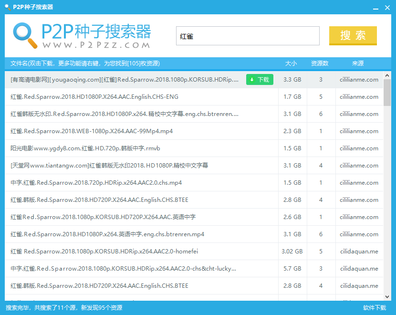
Task: Select the 红雀Red.Sparrow KORSUB.HD720P 英语中字 result
Action: pyautogui.click(x=194, y=217)
